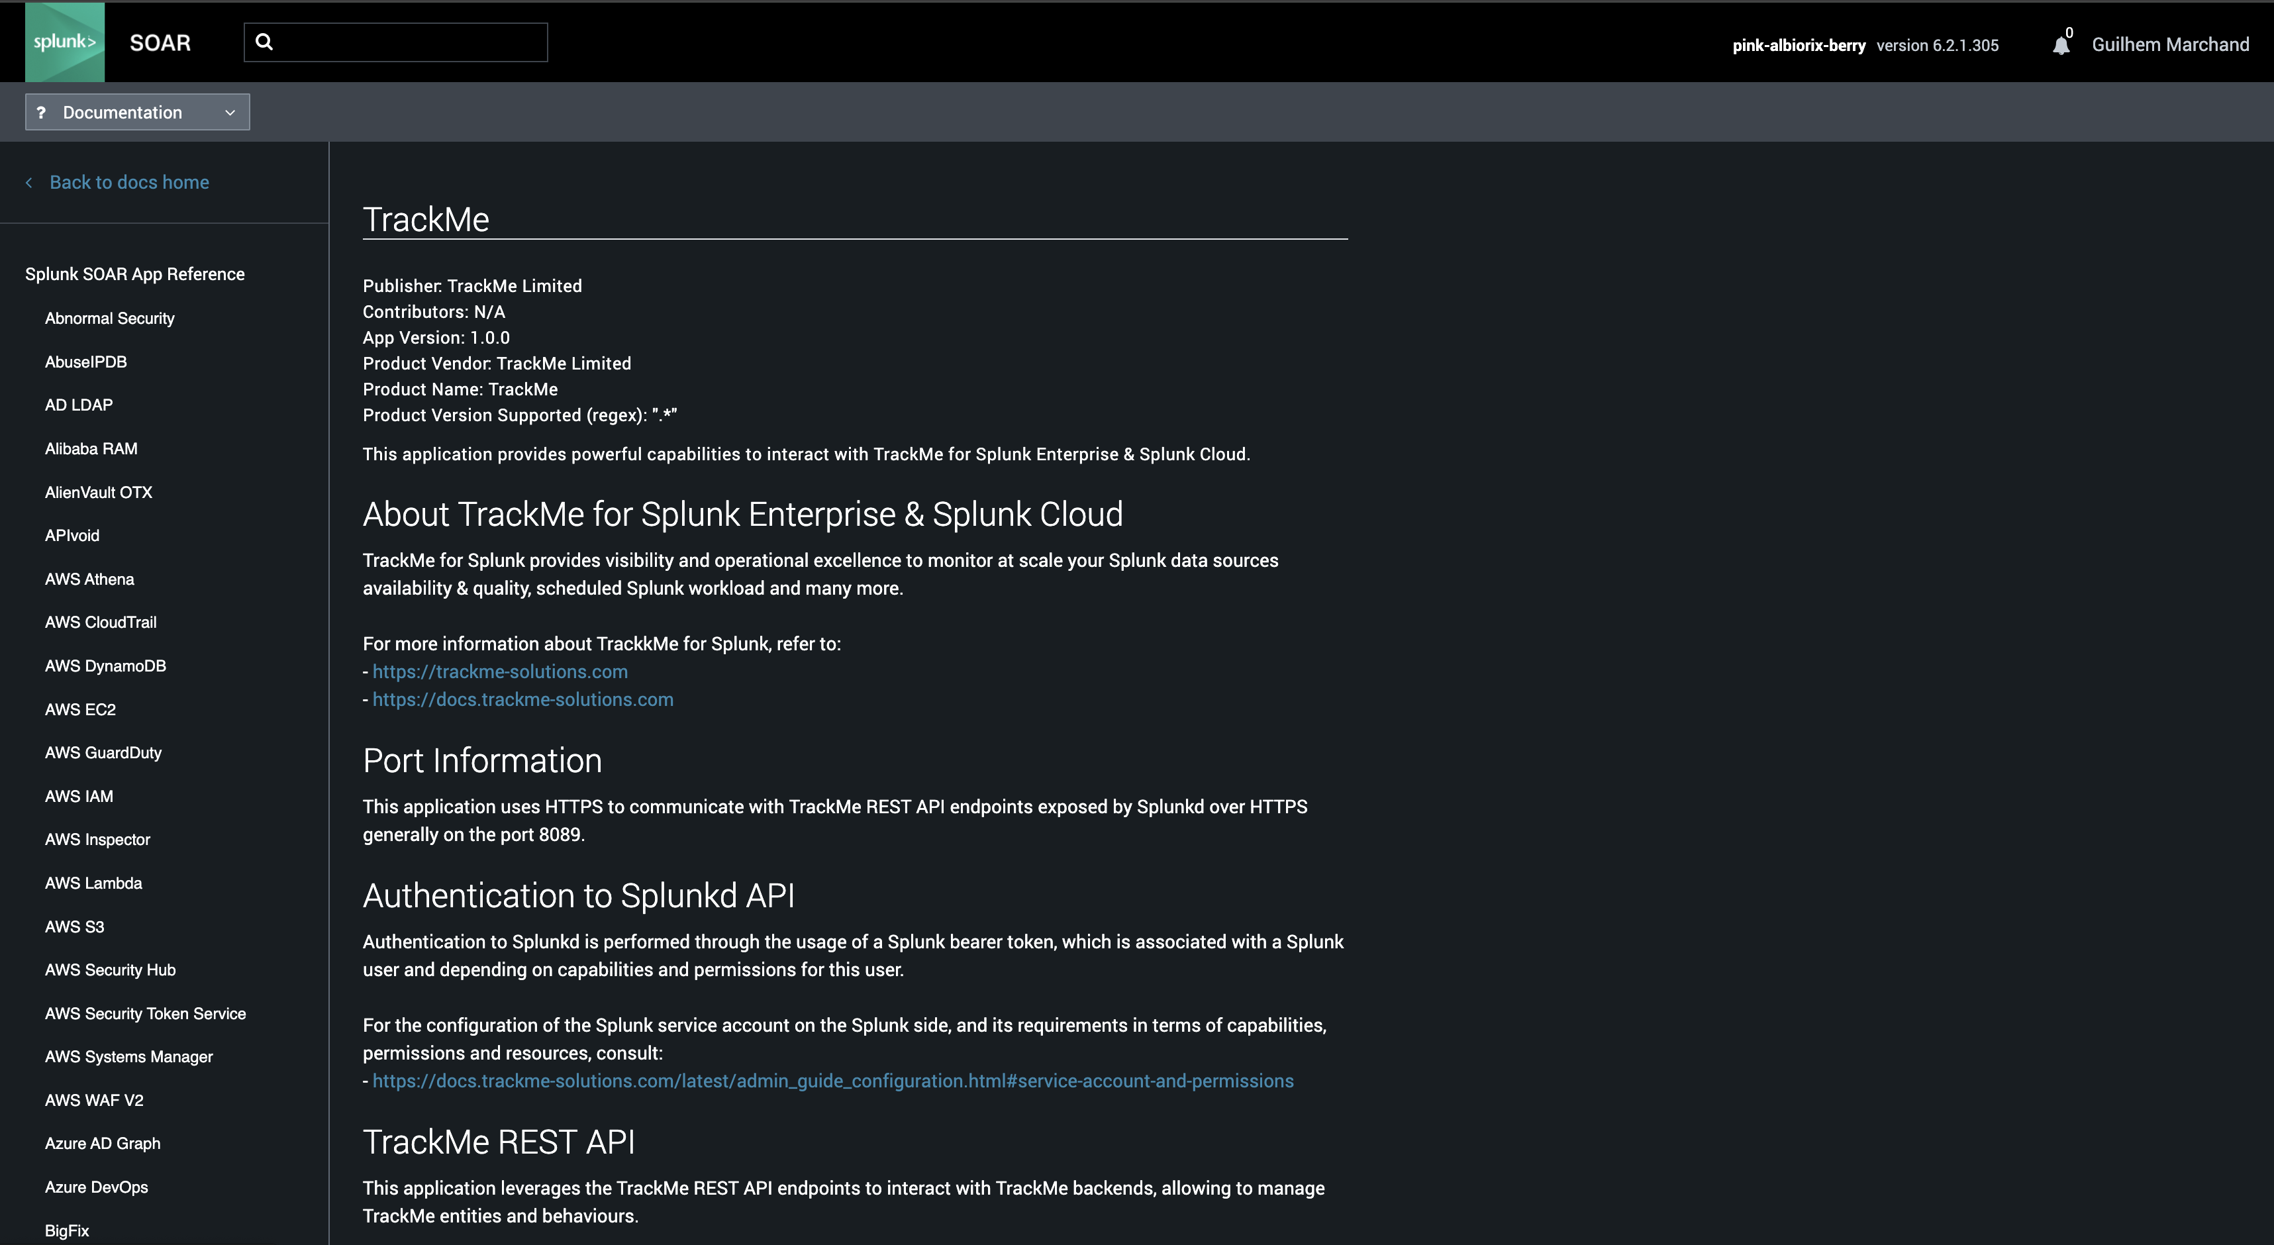Select Splunk SOAR App Reference heading
The height and width of the screenshot is (1245, 2274).
[135, 274]
